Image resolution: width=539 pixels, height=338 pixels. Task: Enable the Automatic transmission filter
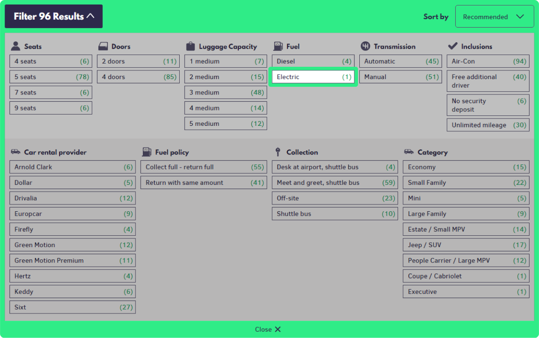pos(401,61)
